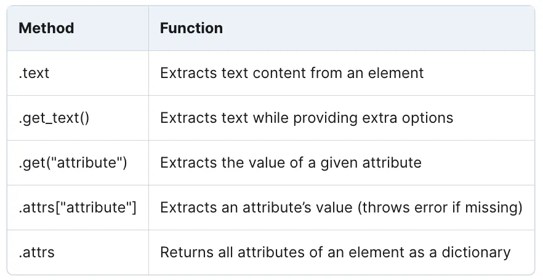Click "Extracts the value of a given attribute"
This screenshot has width=543, height=280.
coord(291,163)
